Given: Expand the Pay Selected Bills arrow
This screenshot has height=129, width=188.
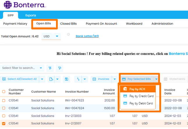Looking at the screenshot, I should coord(156,79).
